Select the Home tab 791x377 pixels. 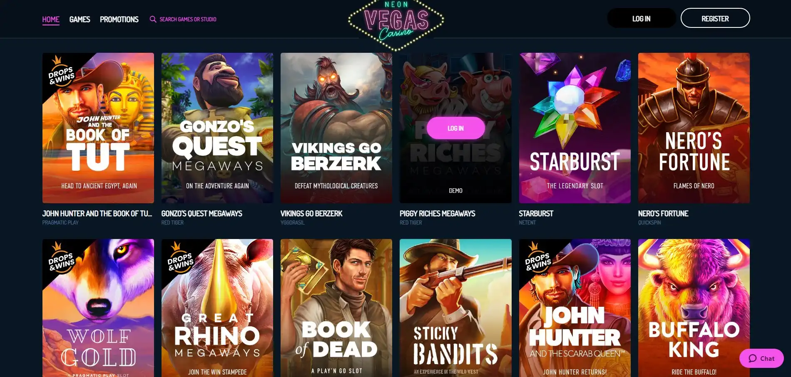pyautogui.click(x=51, y=19)
